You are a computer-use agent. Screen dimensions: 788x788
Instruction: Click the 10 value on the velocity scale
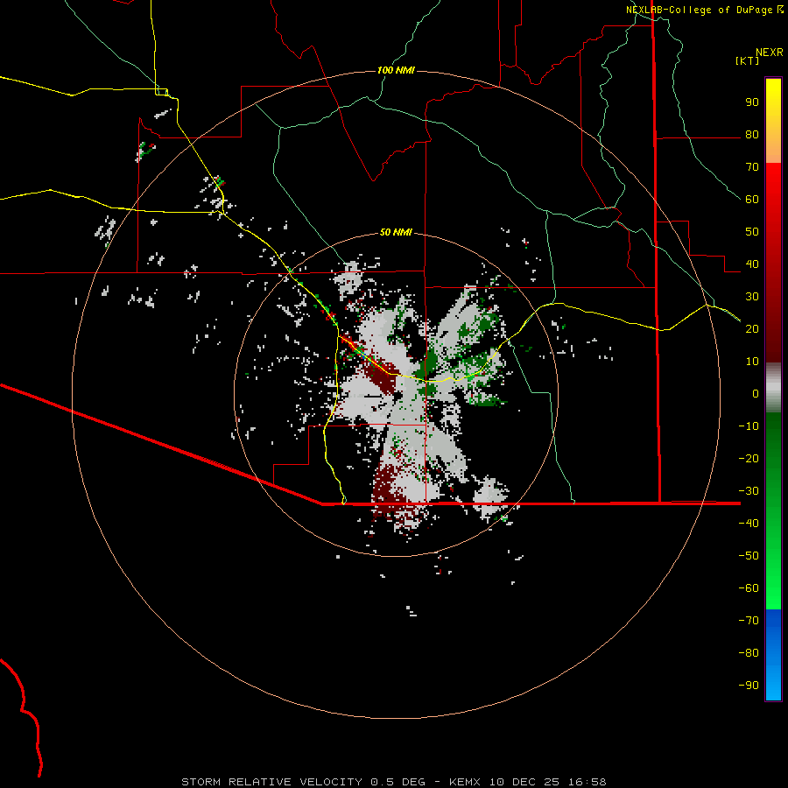tap(752, 362)
